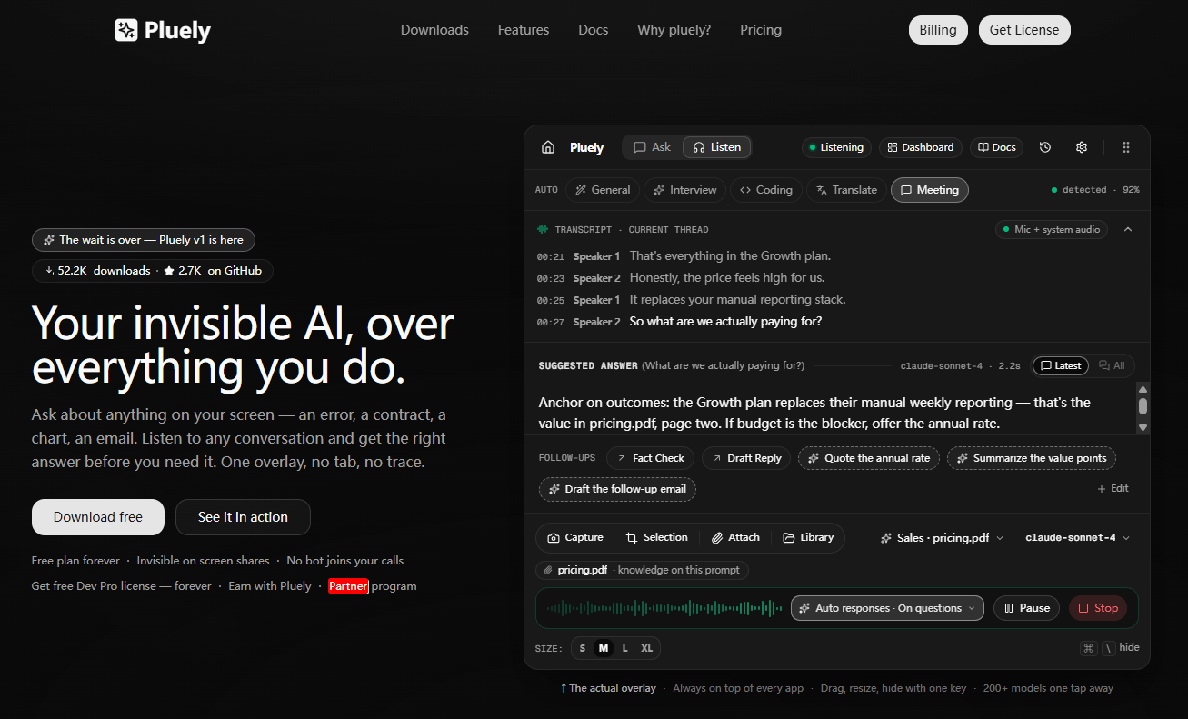1188x719 pixels.
Task: Open Pricing in the top navigation
Action: 761,30
